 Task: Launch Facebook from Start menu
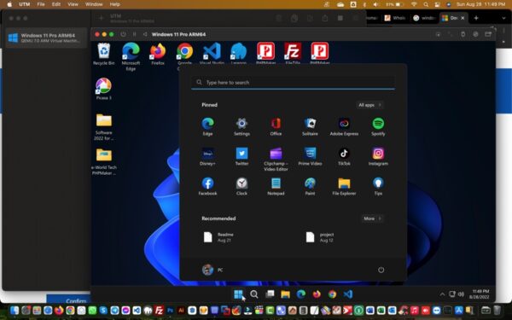point(207,186)
